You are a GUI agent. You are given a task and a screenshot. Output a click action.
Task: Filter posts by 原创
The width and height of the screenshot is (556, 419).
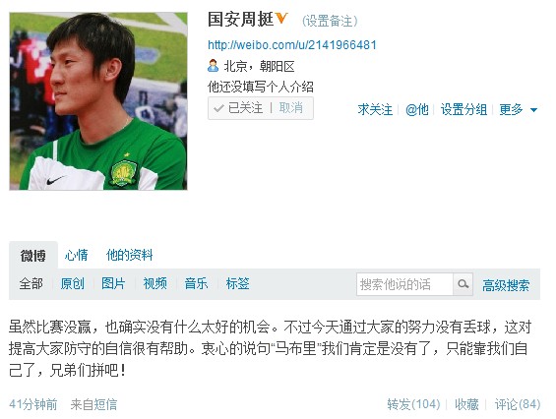(73, 283)
